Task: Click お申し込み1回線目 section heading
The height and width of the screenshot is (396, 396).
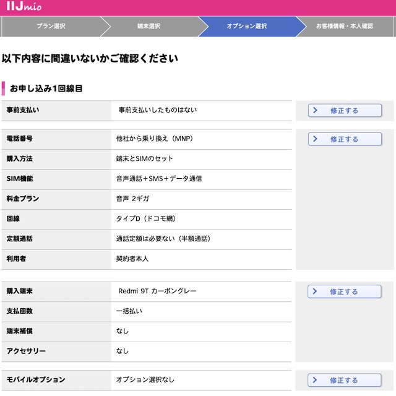Action: coord(46,88)
